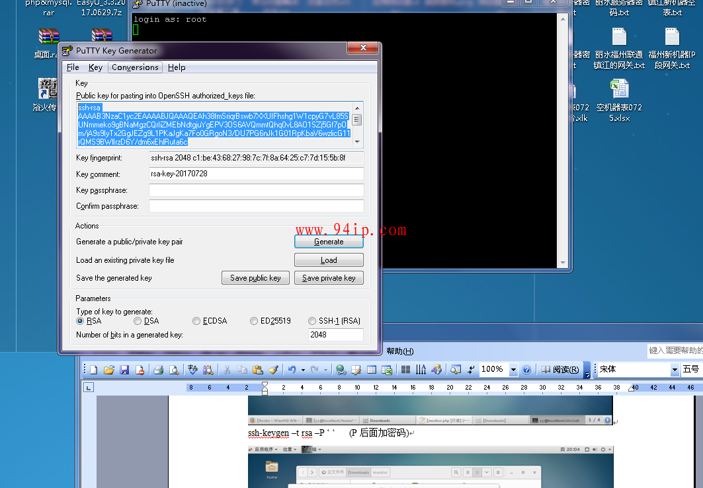
Task: Click Cut scissors icon in Word
Action: [x=227, y=370]
